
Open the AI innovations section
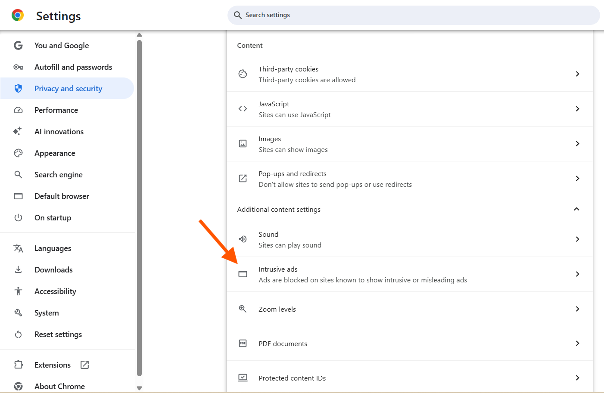click(x=67, y=132)
